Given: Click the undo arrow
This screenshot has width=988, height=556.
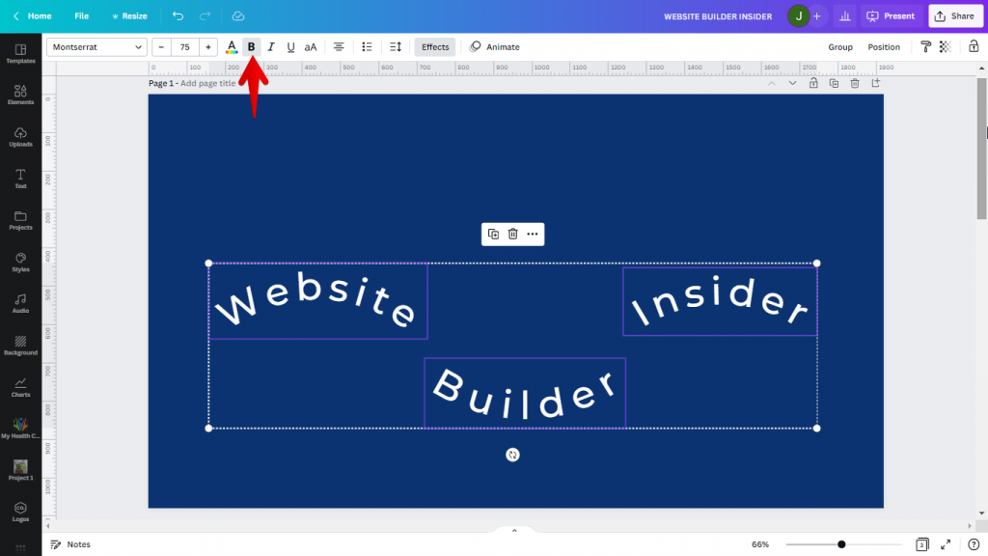Looking at the screenshot, I should pos(178,16).
